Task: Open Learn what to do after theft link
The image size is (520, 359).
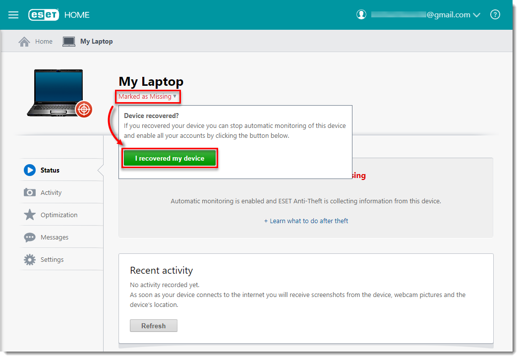Action: click(306, 221)
